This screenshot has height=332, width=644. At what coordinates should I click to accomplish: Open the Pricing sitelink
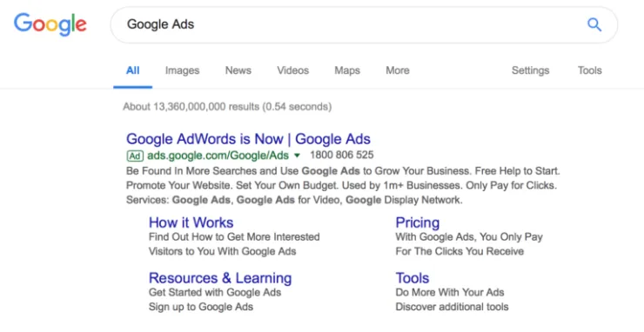coord(417,222)
